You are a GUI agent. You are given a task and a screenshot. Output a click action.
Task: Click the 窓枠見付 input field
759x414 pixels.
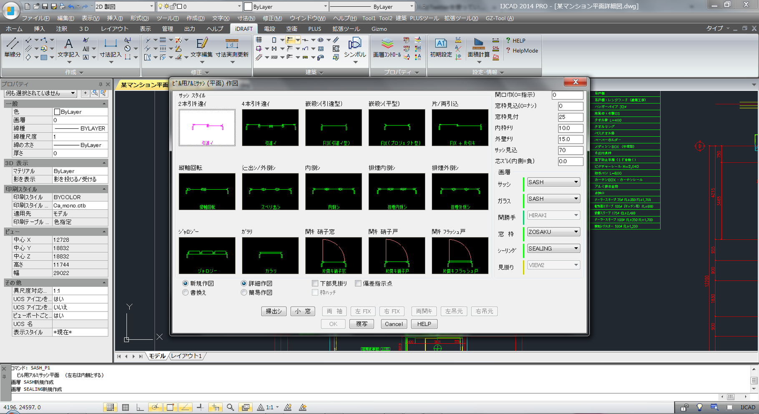pos(571,117)
